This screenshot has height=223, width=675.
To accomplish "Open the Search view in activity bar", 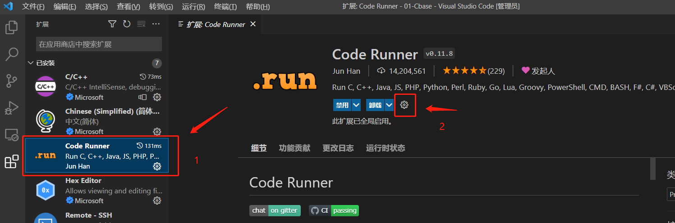I will 11,54.
